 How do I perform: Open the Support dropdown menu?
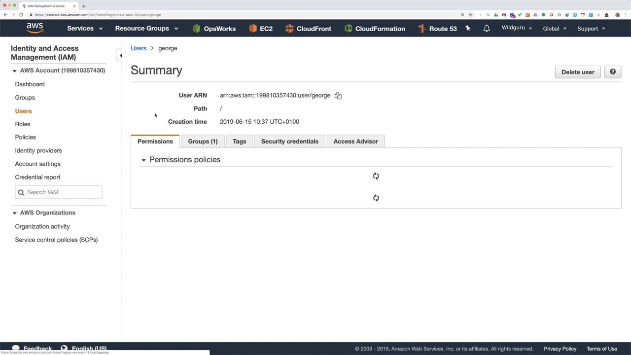[591, 29]
